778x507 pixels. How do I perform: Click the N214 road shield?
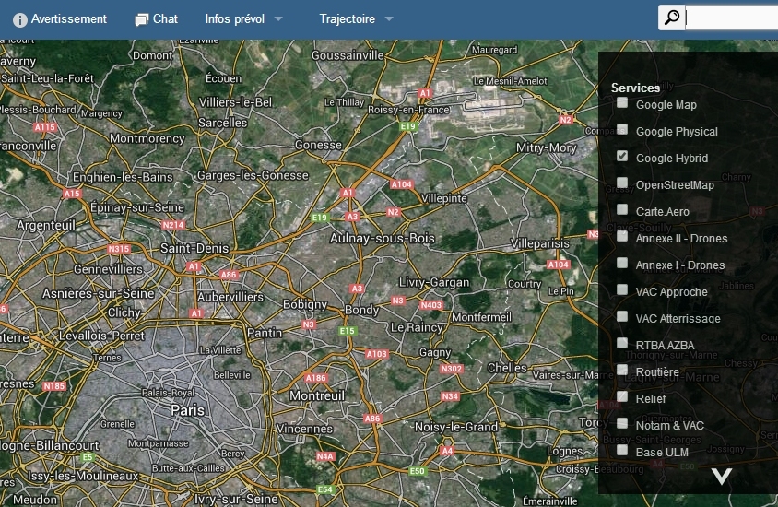173,225
